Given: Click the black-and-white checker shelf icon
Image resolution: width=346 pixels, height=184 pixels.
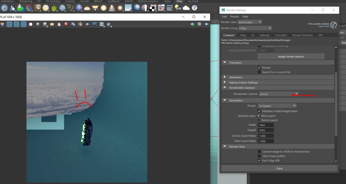Looking at the screenshot, I should pos(153,8).
